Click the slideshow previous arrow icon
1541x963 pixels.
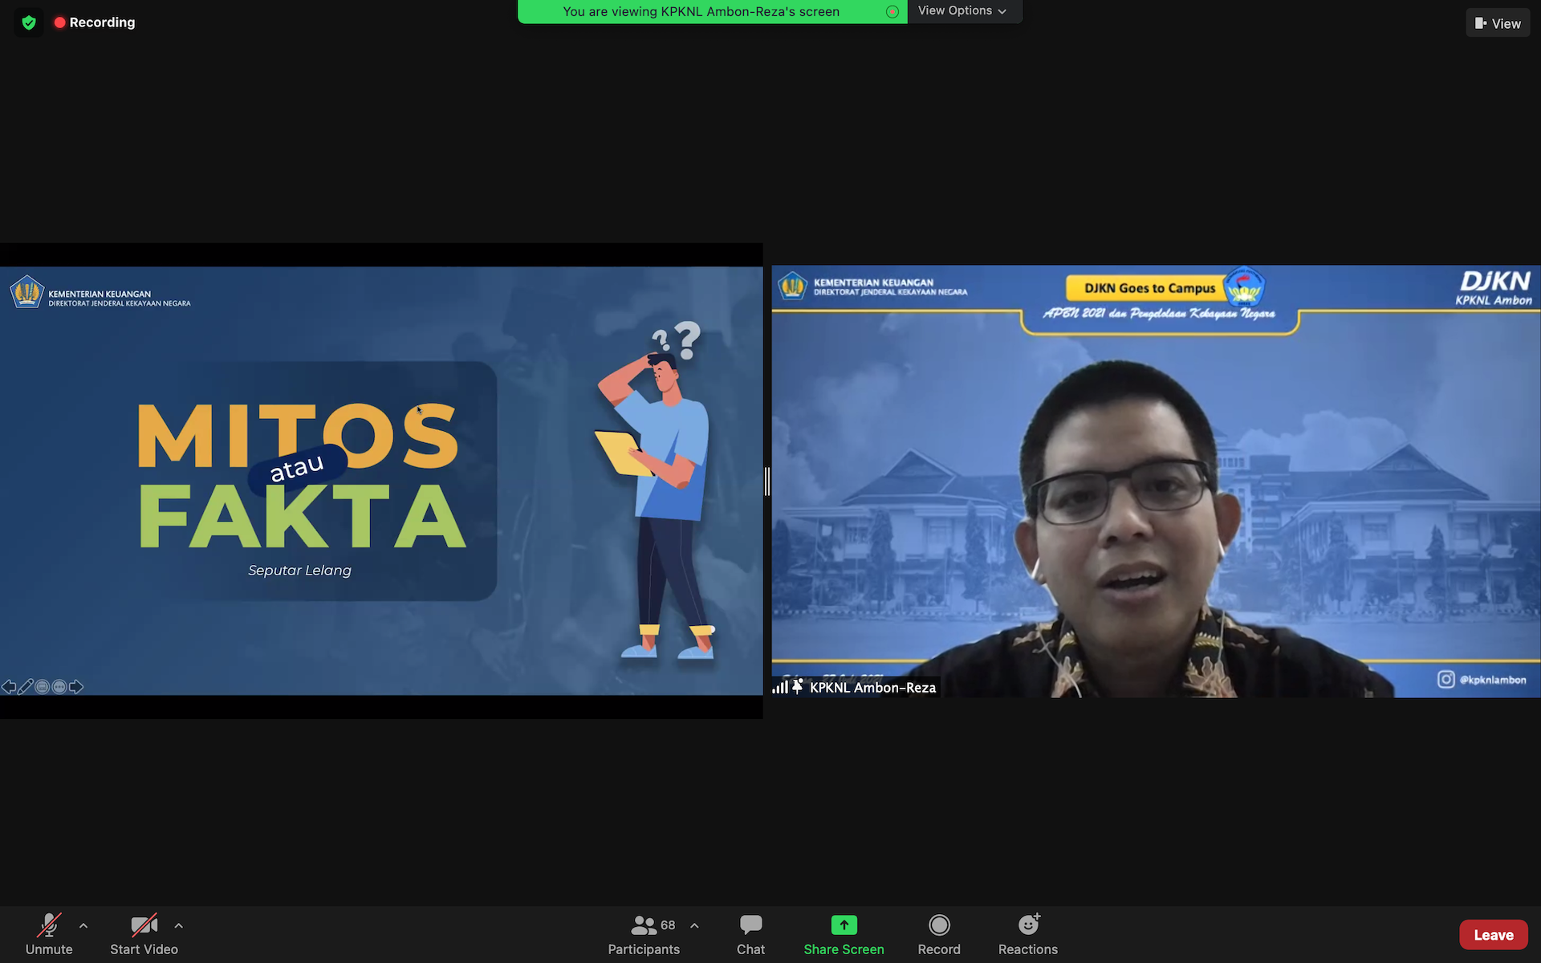[9, 687]
